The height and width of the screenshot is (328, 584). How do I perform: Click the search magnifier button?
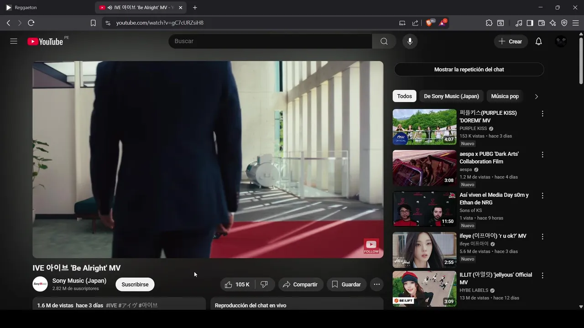coord(384,41)
